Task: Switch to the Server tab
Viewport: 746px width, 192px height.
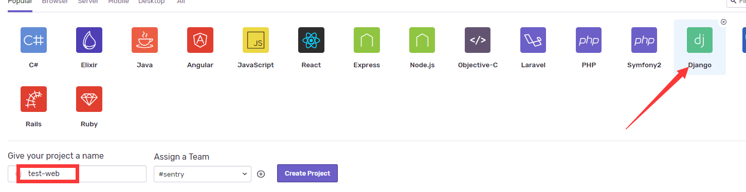Action: click(x=88, y=2)
